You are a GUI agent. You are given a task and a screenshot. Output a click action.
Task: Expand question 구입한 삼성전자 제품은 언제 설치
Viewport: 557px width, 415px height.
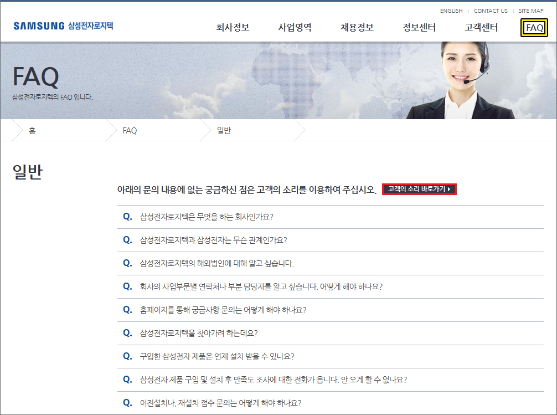pyautogui.click(x=331, y=356)
